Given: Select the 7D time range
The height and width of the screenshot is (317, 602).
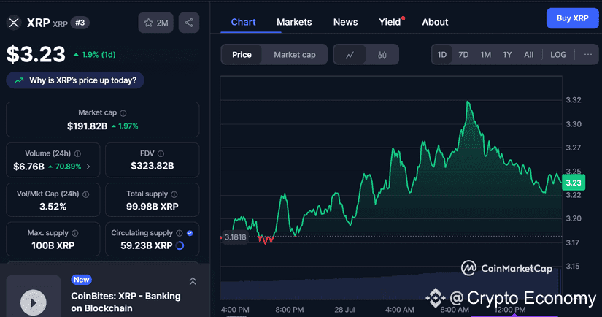Looking at the screenshot, I should [x=463, y=55].
